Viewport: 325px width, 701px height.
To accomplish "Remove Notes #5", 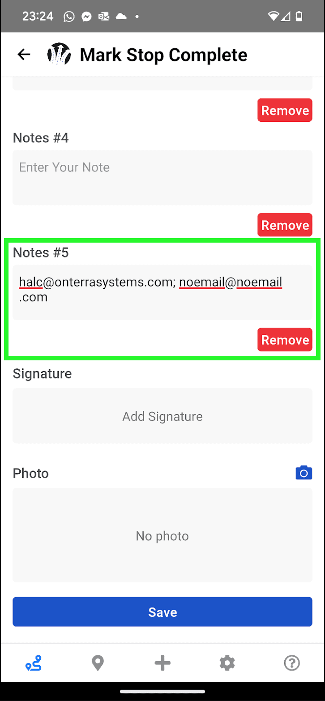I will (x=285, y=340).
